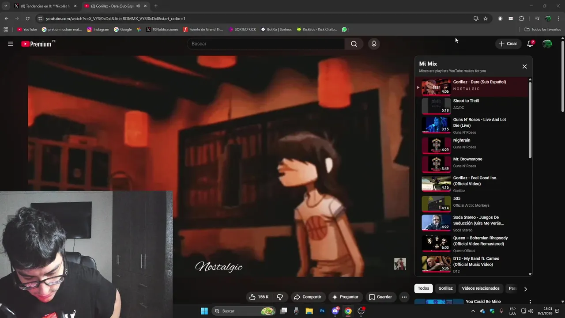Select the Todos filter chip
565x318 pixels.
pos(423,288)
